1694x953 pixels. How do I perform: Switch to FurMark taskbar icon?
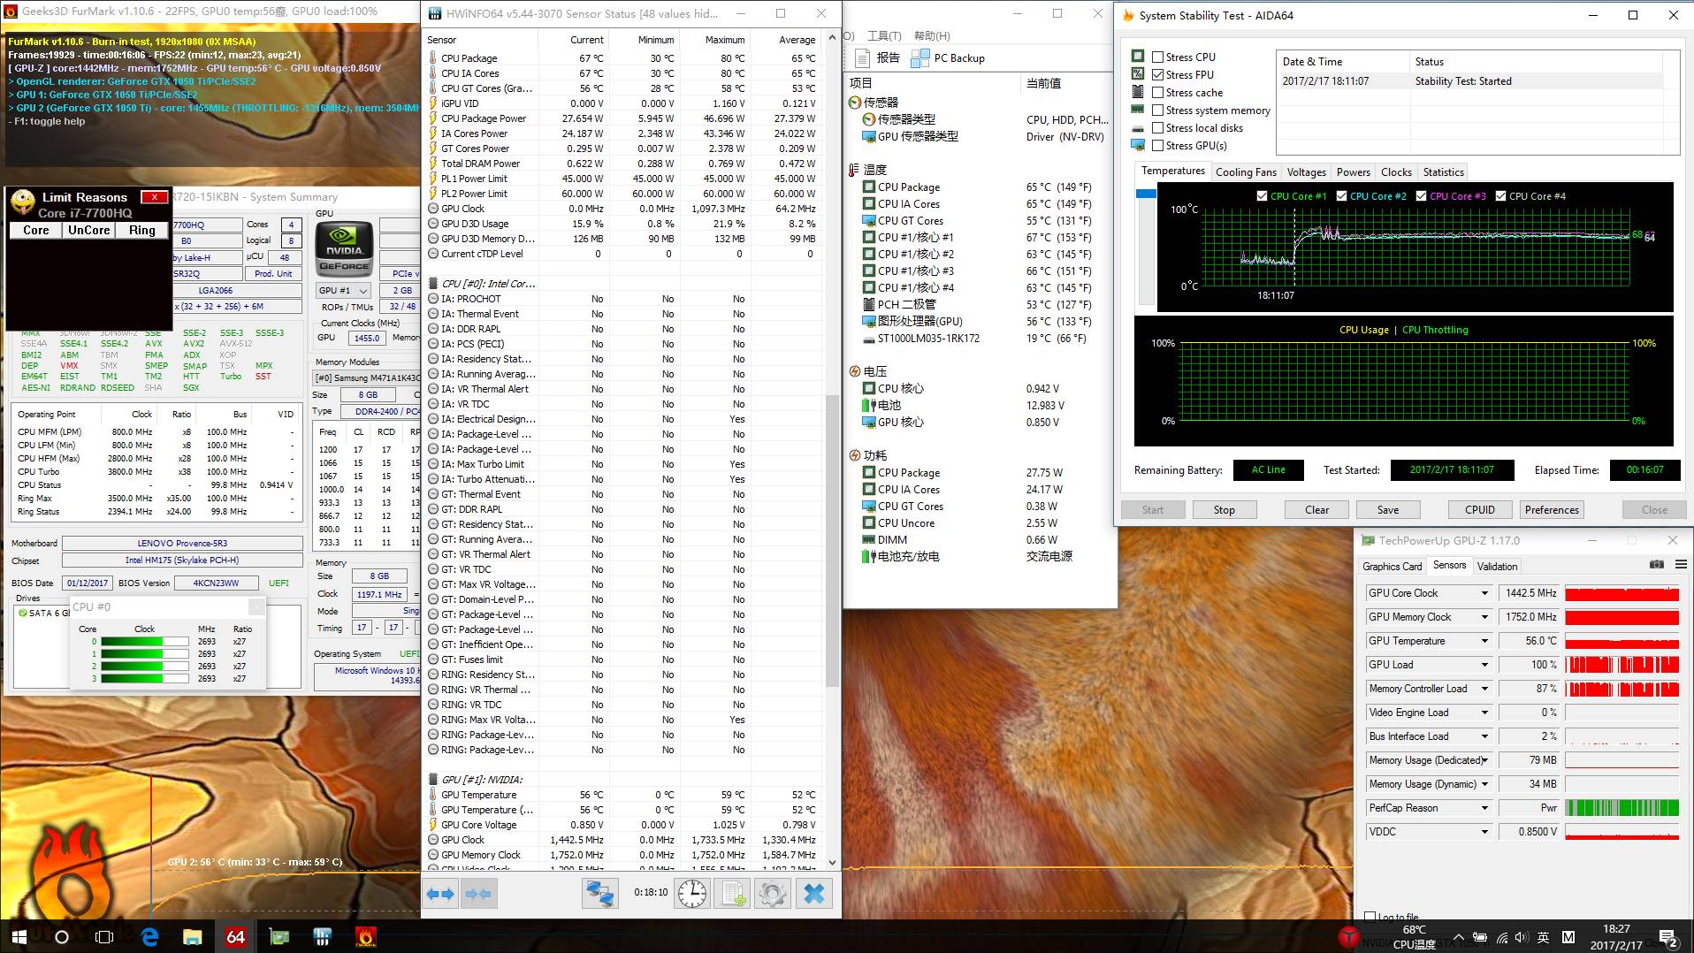click(366, 937)
